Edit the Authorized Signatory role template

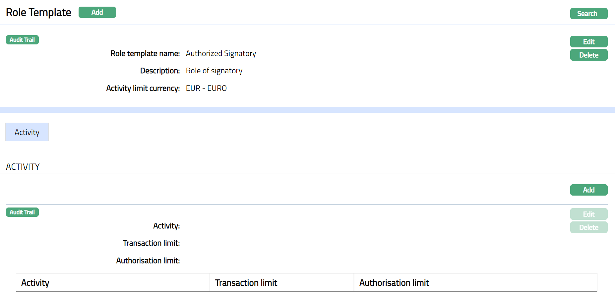click(588, 42)
